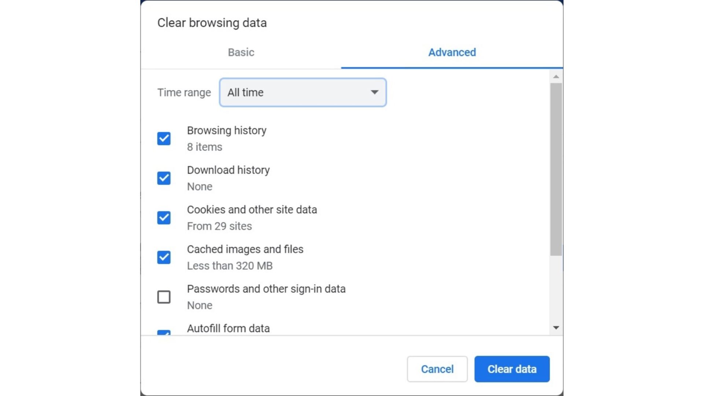Click the dropdown arrow beside All time

[x=374, y=92]
